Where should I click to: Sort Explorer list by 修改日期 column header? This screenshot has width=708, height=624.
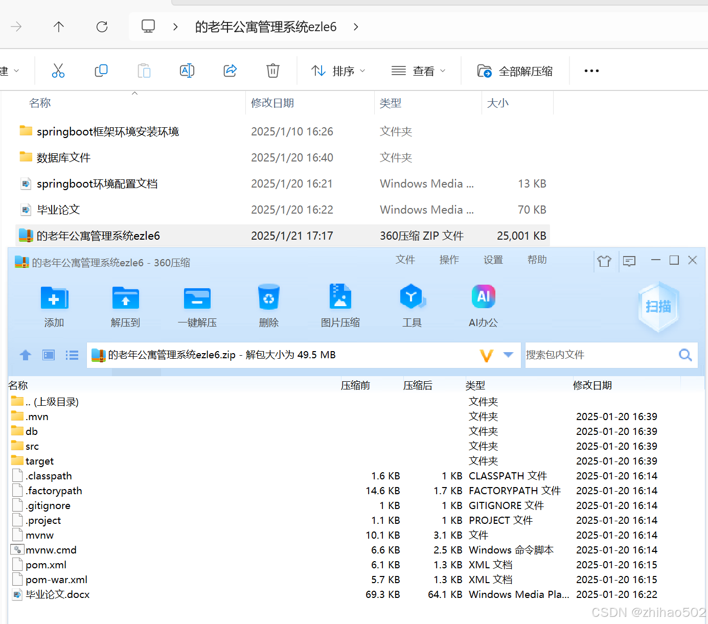(272, 103)
